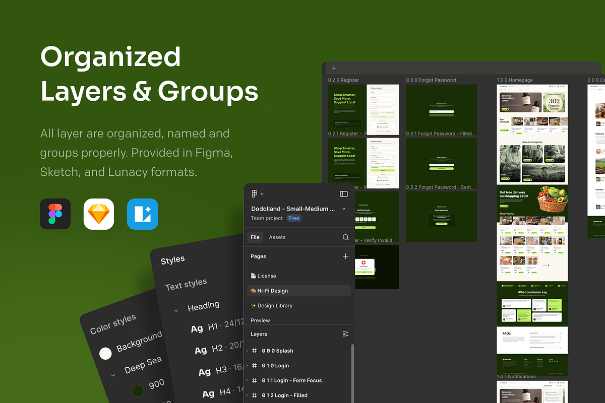Pick the Background color swatch
605x403 pixels.
coord(105,353)
